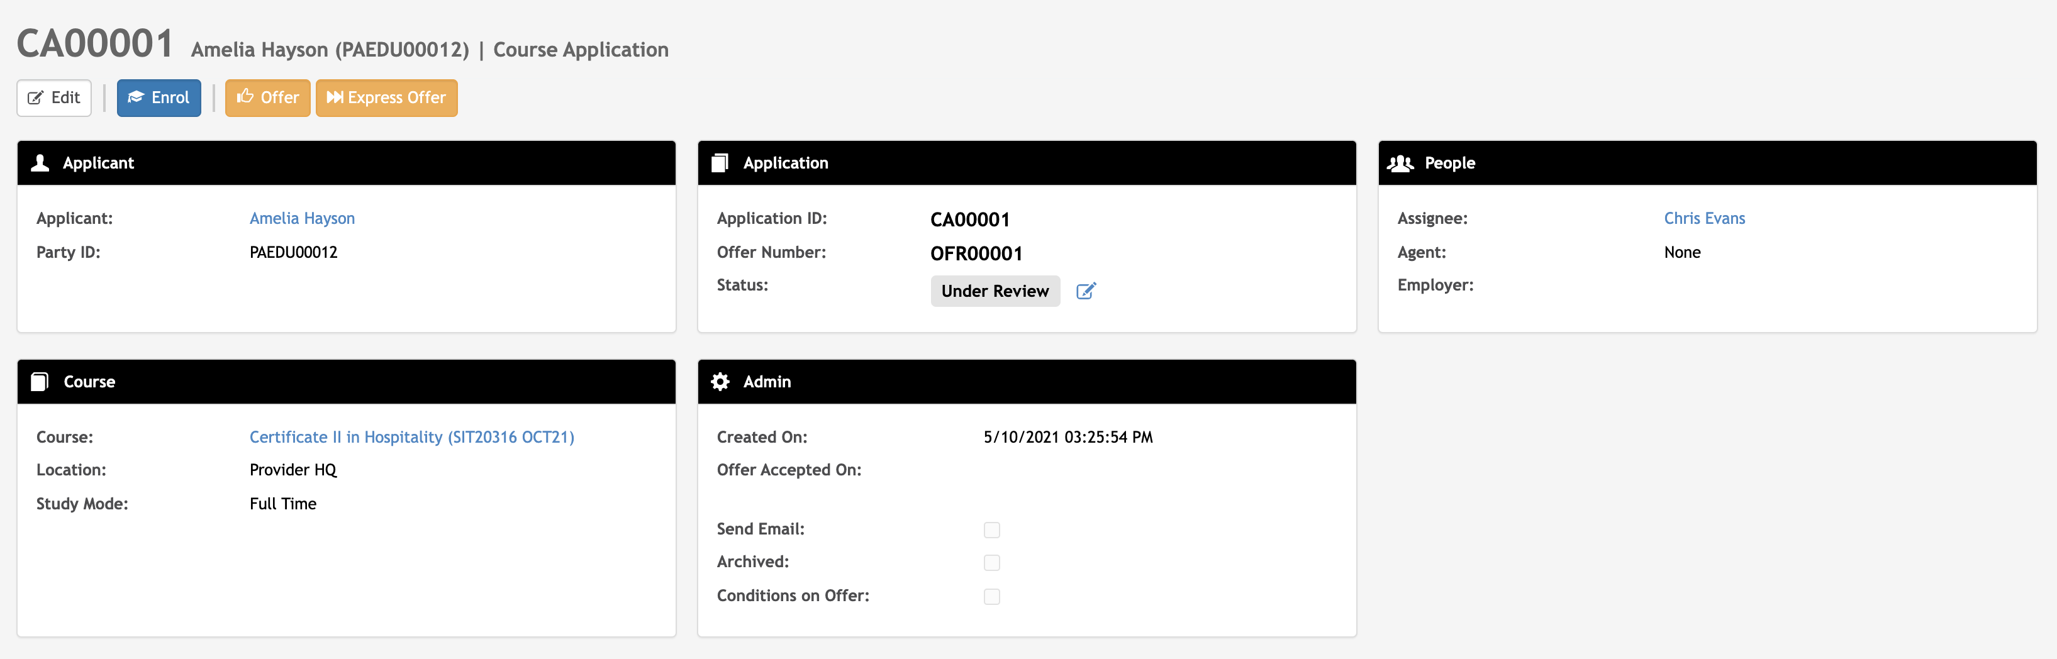
Task: Click the Applicant panel person icon
Action: [x=40, y=163]
